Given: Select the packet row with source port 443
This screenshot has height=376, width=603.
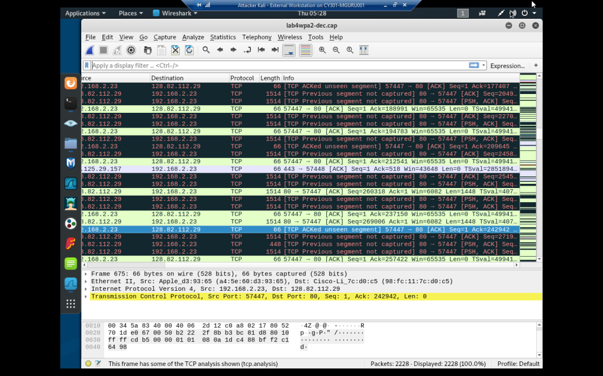Looking at the screenshot, I should [x=300, y=169].
